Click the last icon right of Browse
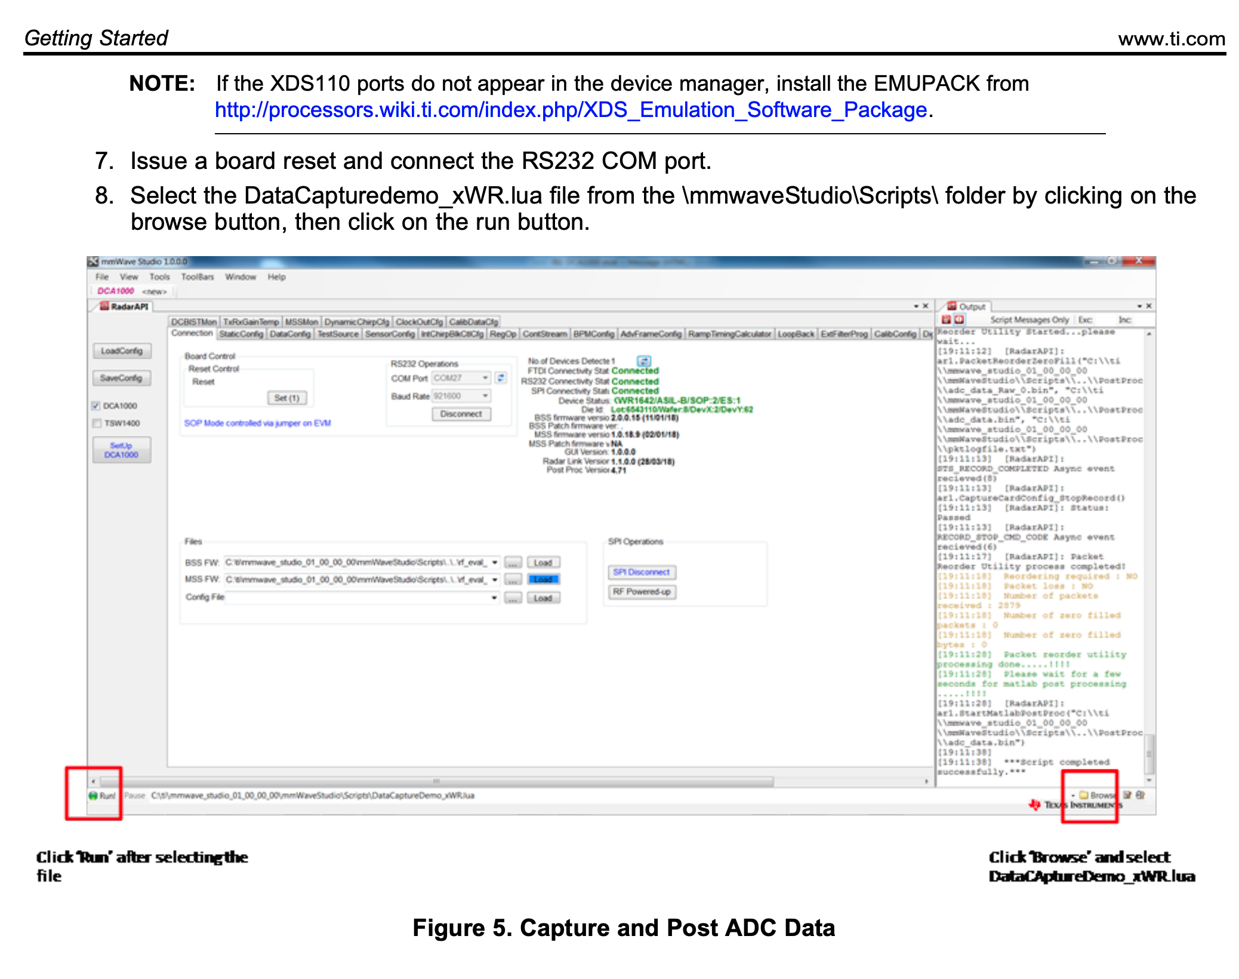This screenshot has width=1239, height=979. [x=1140, y=795]
